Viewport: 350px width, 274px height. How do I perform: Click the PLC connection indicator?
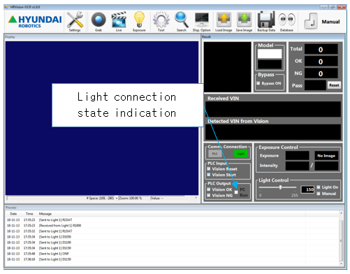(x=215, y=154)
